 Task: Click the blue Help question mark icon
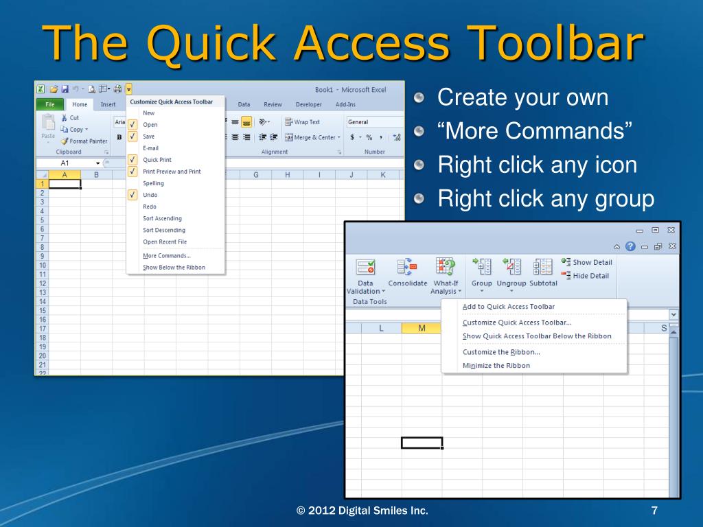(630, 246)
